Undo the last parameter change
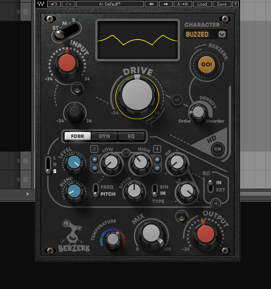This screenshot has height=289, width=271. (54, 4)
